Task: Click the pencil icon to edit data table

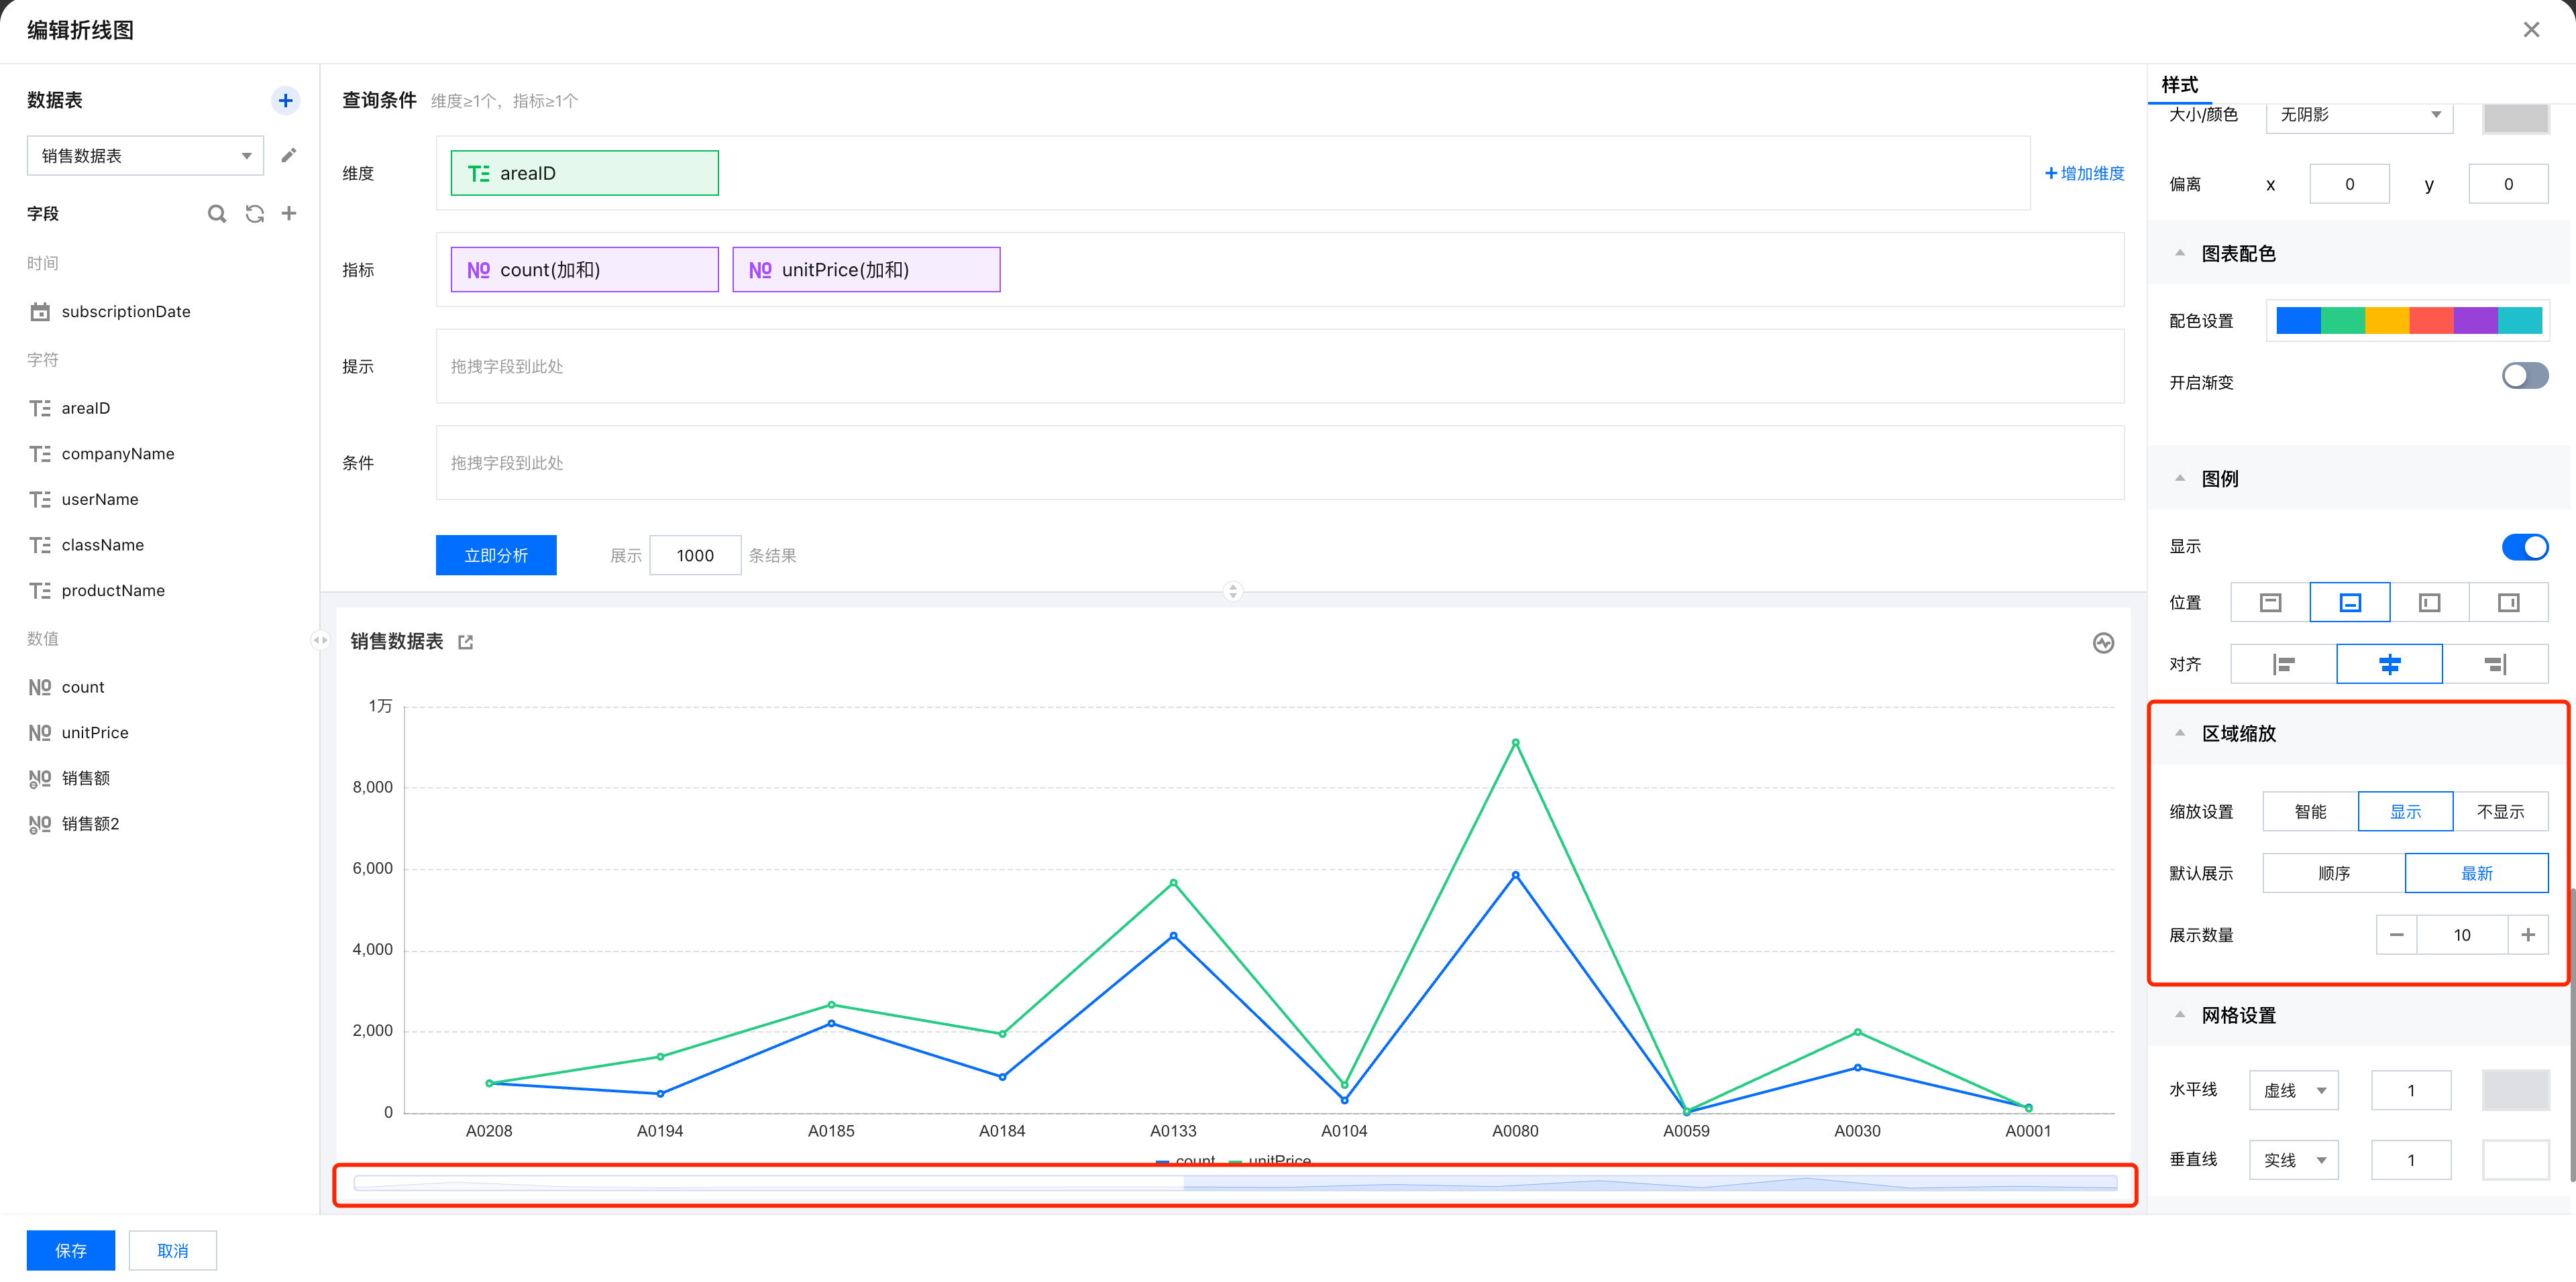Action: [289, 155]
